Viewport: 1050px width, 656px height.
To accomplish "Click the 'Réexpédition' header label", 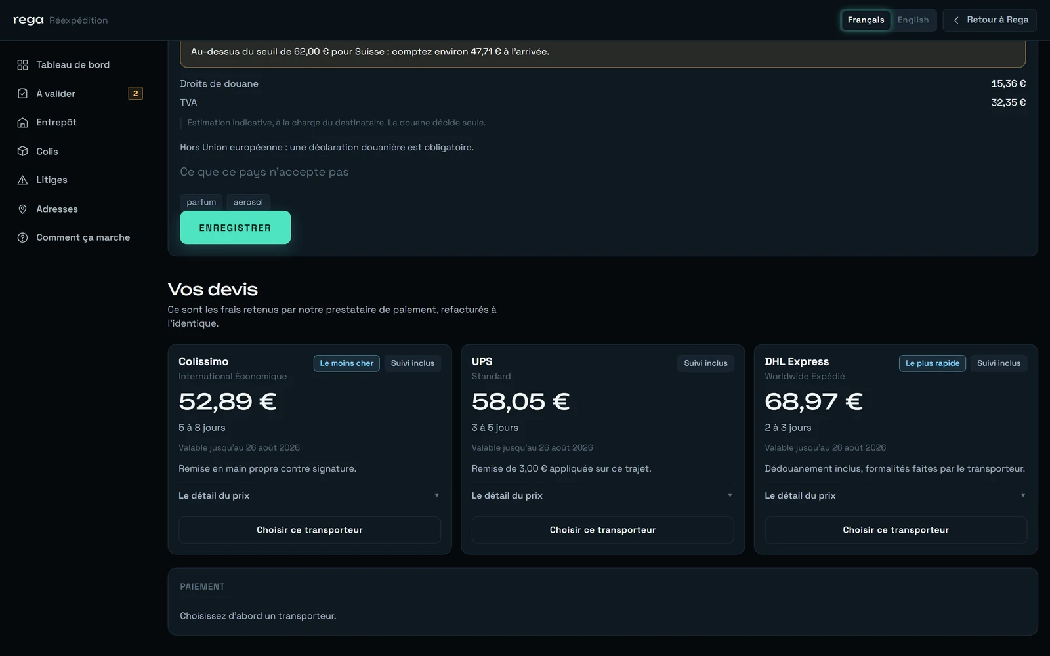I will (x=79, y=20).
